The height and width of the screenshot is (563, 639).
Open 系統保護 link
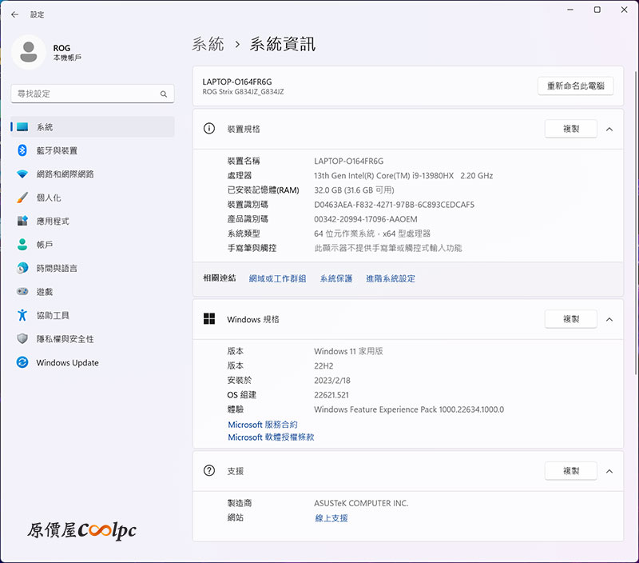(x=336, y=278)
